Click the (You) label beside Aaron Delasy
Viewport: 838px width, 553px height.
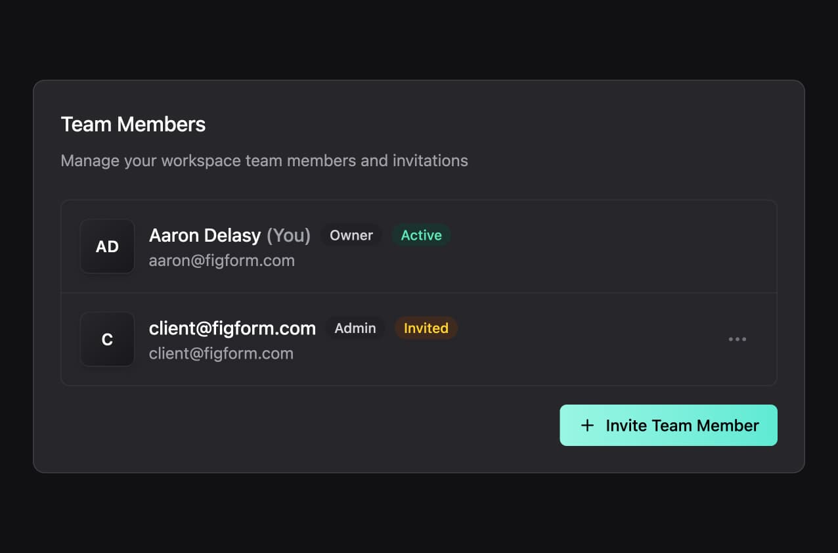tap(288, 235)
